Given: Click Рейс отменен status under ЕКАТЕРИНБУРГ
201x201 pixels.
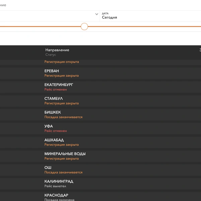Looking at the screenshot, I should [56, 89].
